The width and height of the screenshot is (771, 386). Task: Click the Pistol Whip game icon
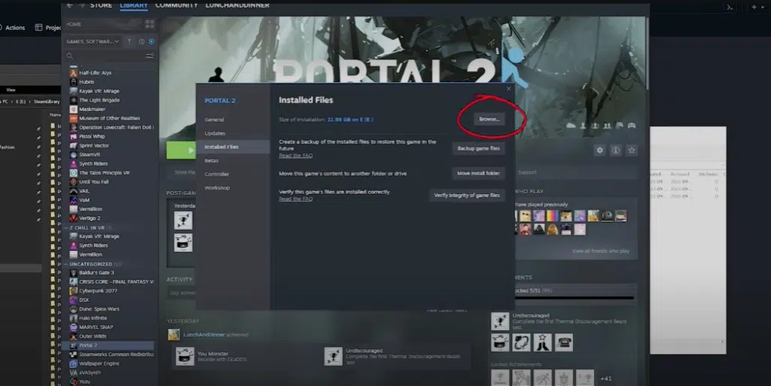[x=73, y=136]
